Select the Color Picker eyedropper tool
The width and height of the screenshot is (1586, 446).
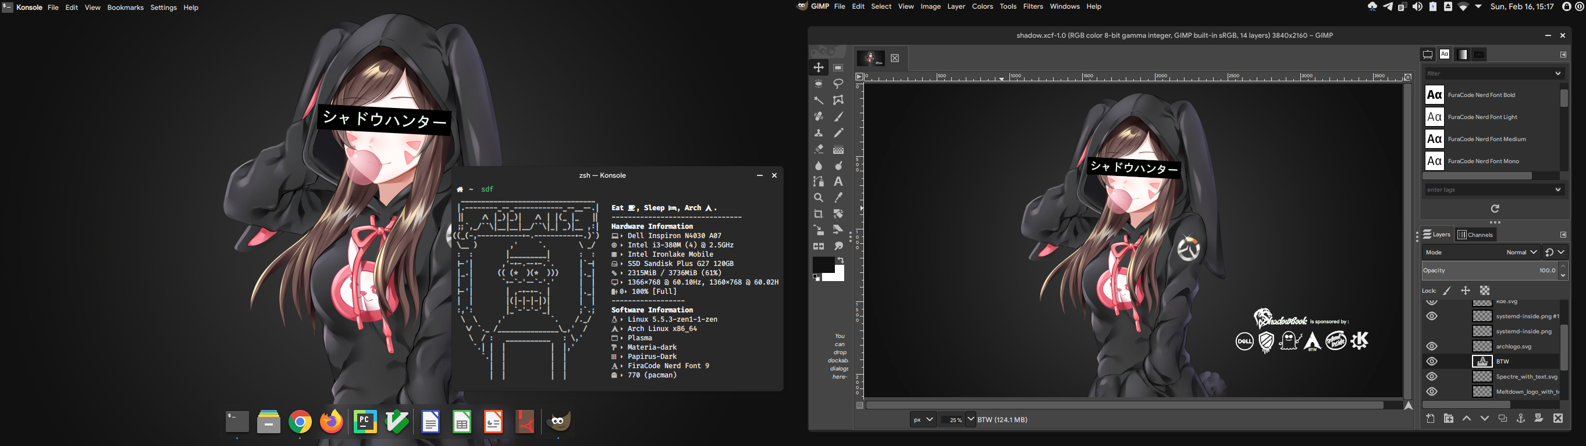pyautogui.click(x=838, y=198)
